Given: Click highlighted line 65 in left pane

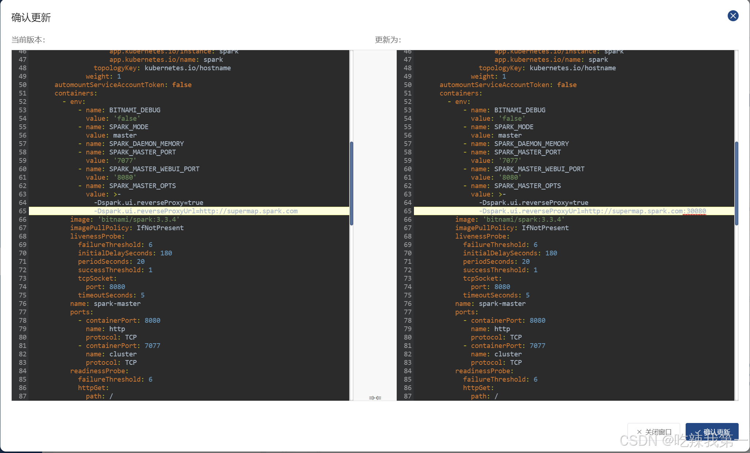Looking at the screenshot, I should [x=196, y=211].
